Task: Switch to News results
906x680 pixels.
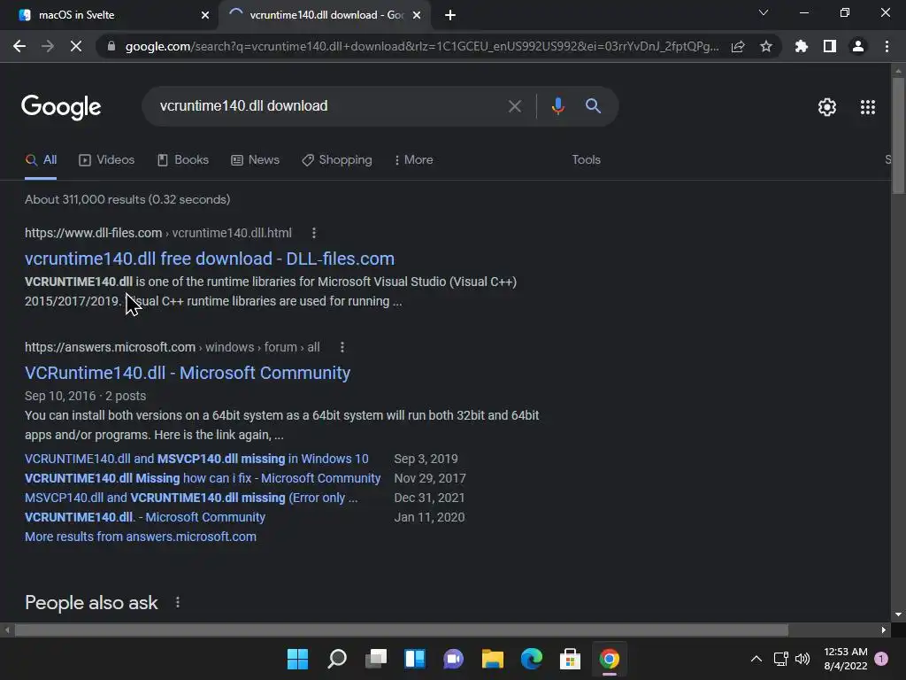Action: point(256,160)
